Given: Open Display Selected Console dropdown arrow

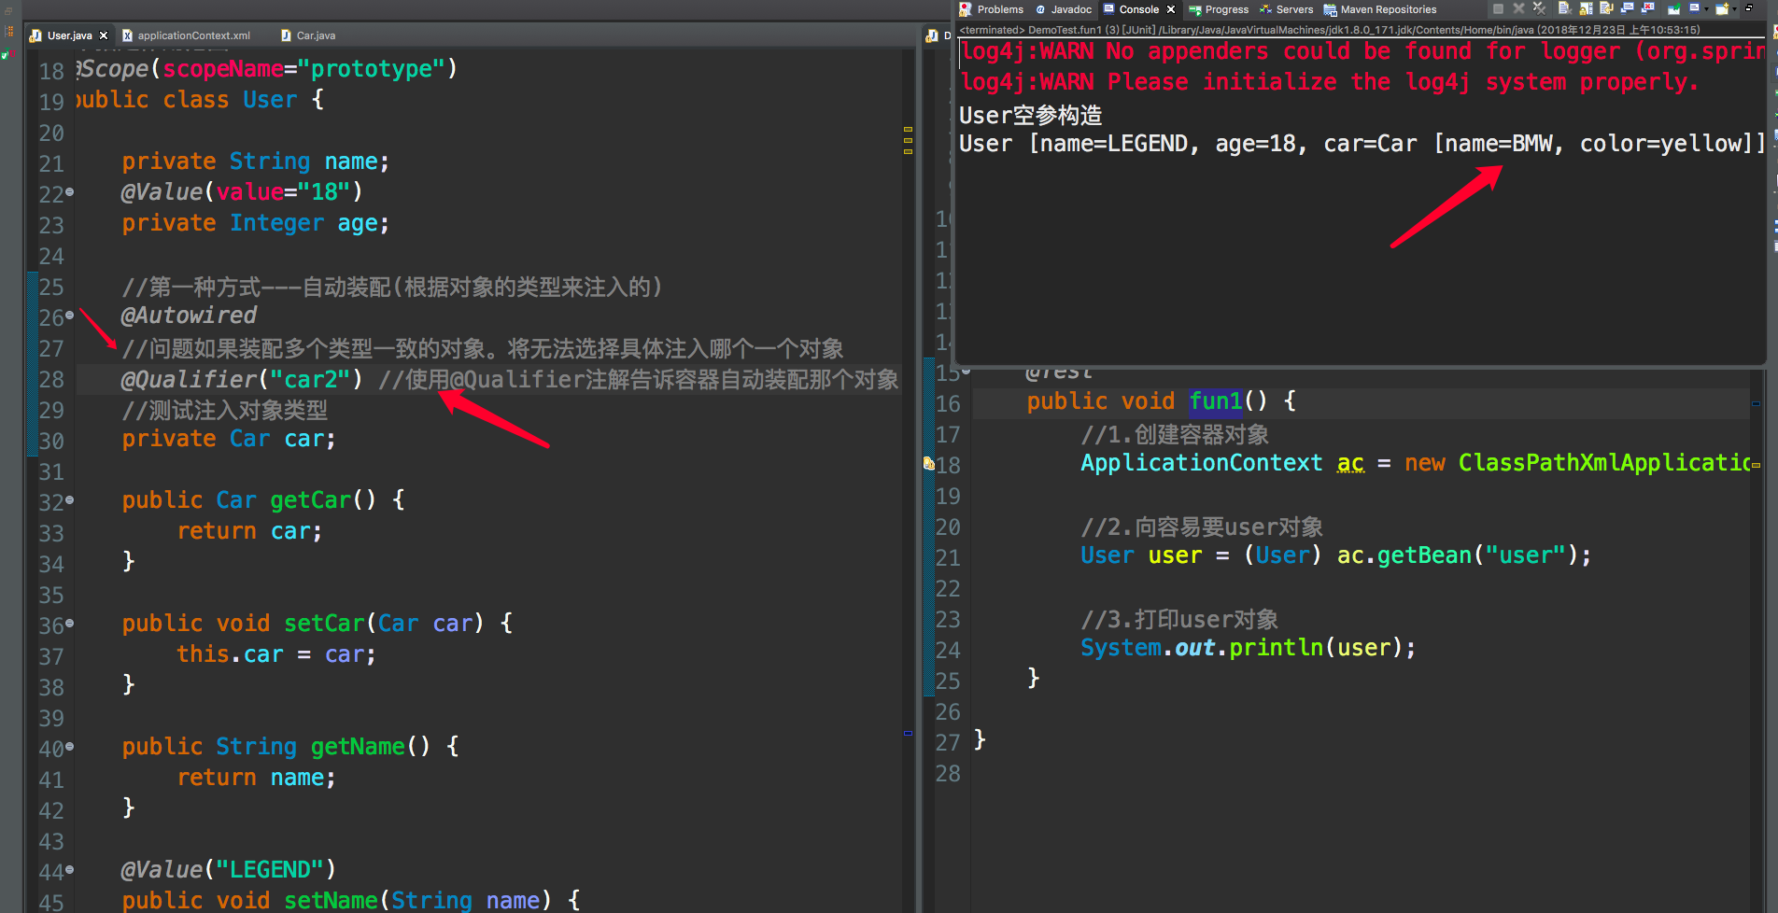Looking at the screenshot, I should tap(1706, 9).
